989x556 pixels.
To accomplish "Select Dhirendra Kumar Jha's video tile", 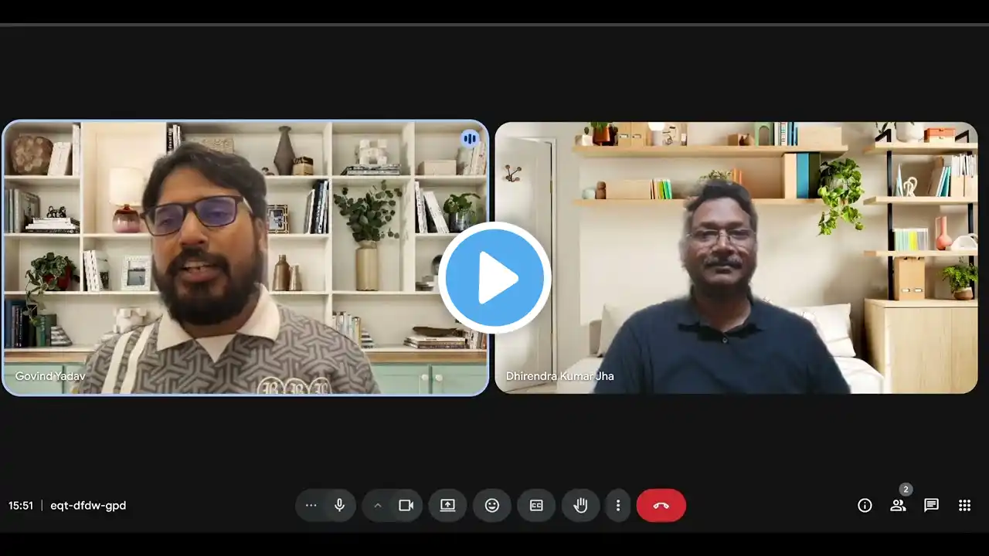I will click(x=736, y=258).
